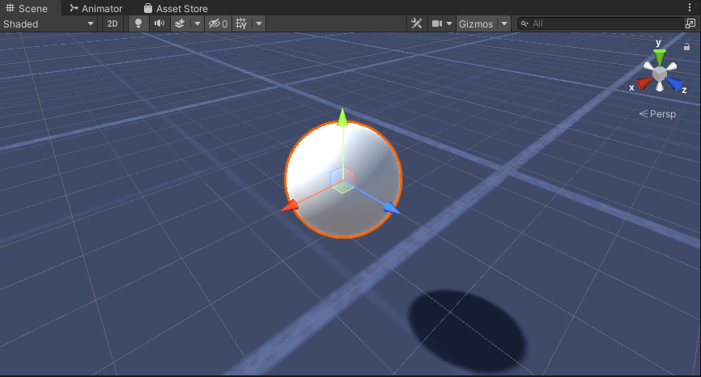Viewport: 701px width, 377px height.
Task: Click the effects (skybox/fog) layers icon
Action: pyautogui.click(x=181, y=23)
